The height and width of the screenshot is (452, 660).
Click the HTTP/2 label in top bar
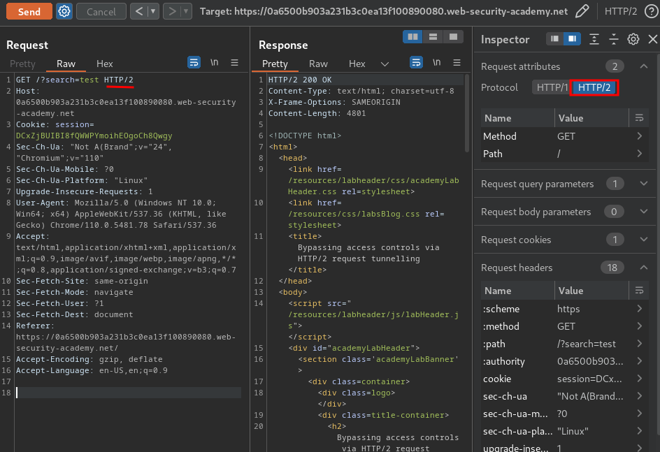620,11
